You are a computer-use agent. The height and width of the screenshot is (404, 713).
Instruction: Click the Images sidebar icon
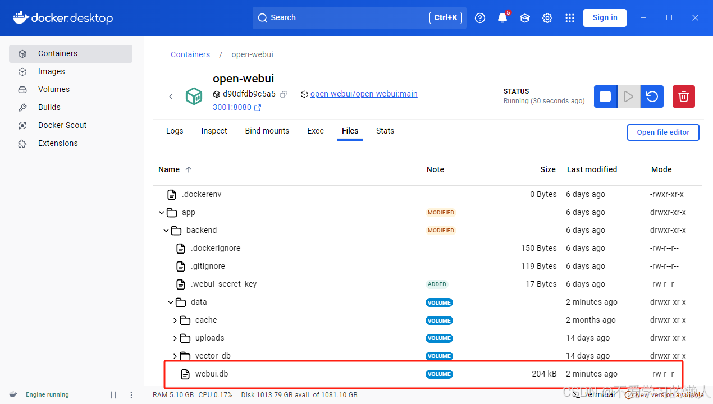pyautogui.click(x=22, y=72)
